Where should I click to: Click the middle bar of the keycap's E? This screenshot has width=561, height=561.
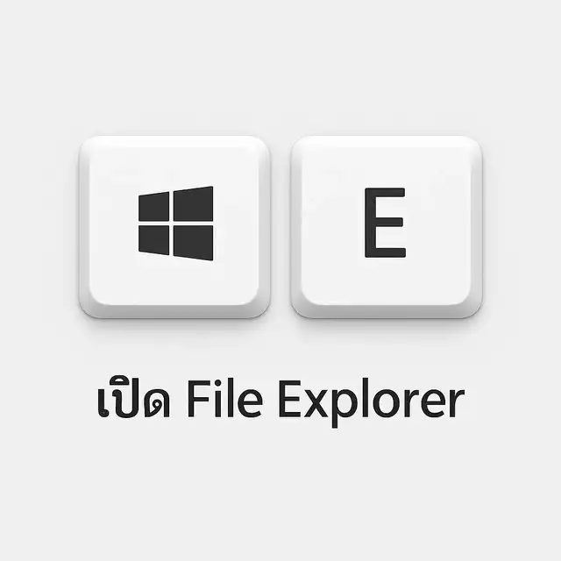[x=384, y=222]
